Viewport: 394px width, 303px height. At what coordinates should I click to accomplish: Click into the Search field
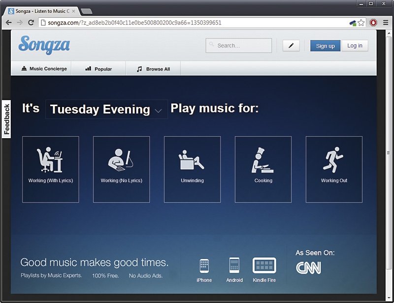click(239, 45)
